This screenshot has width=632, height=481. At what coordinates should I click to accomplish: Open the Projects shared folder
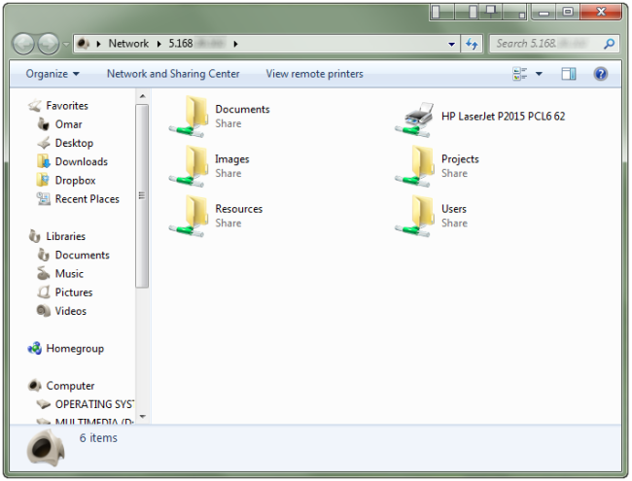click(x=438, y=166)
